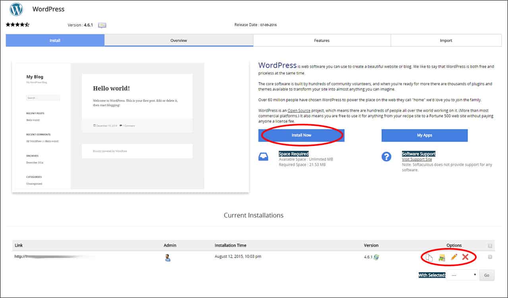
Task: Click the Options column header
Action: [454, 246]
